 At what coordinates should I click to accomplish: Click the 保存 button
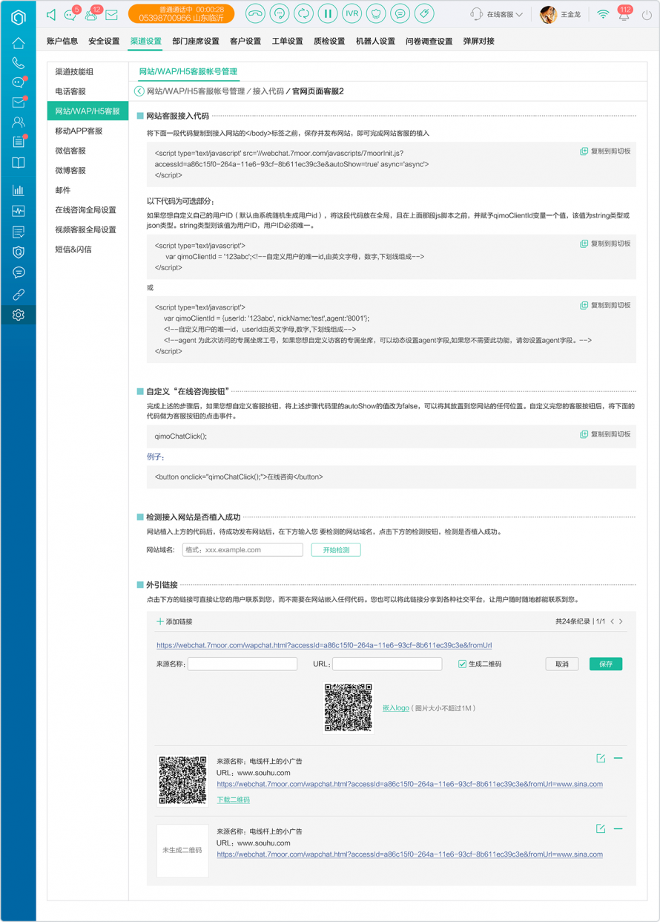[606, 664]
